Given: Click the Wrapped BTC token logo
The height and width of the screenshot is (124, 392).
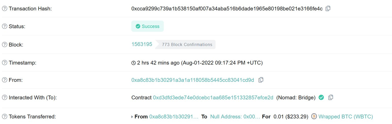Looking at the screenshot, I should [314, 117].
